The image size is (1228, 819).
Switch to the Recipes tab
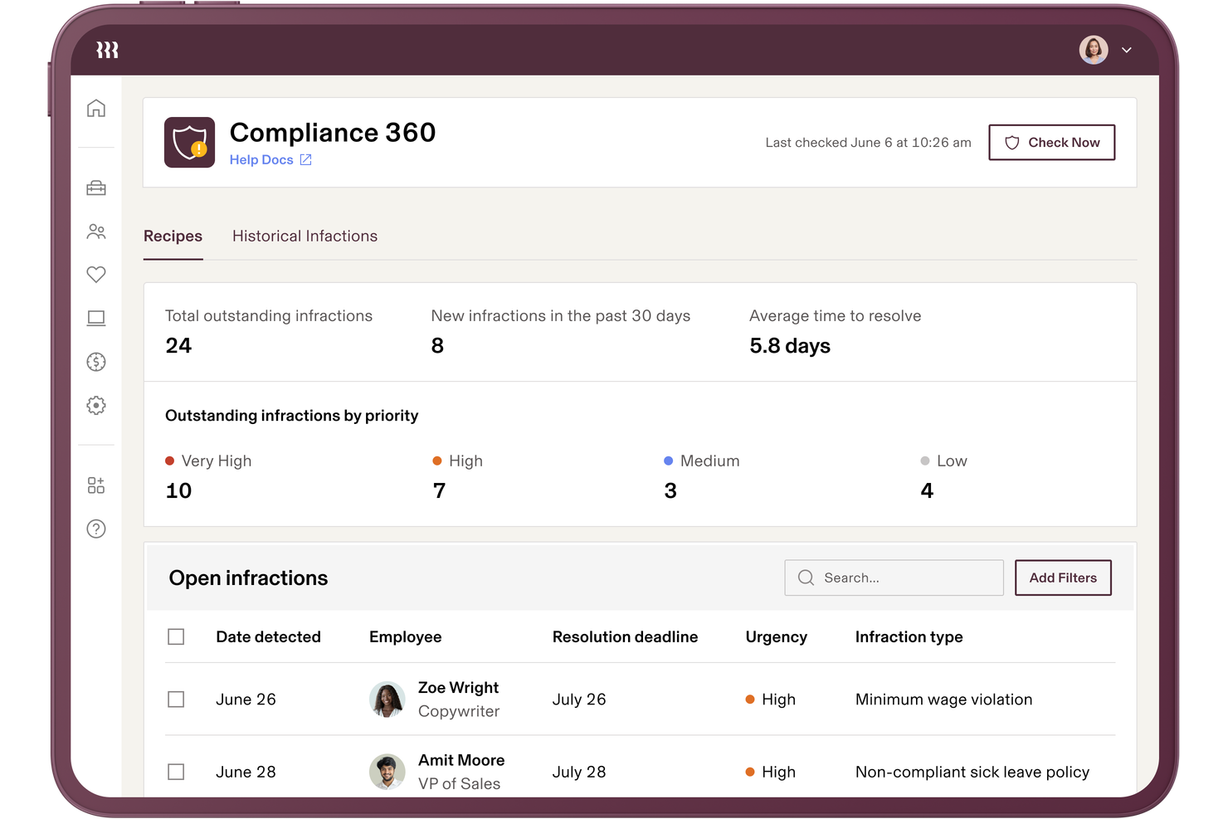173,236
